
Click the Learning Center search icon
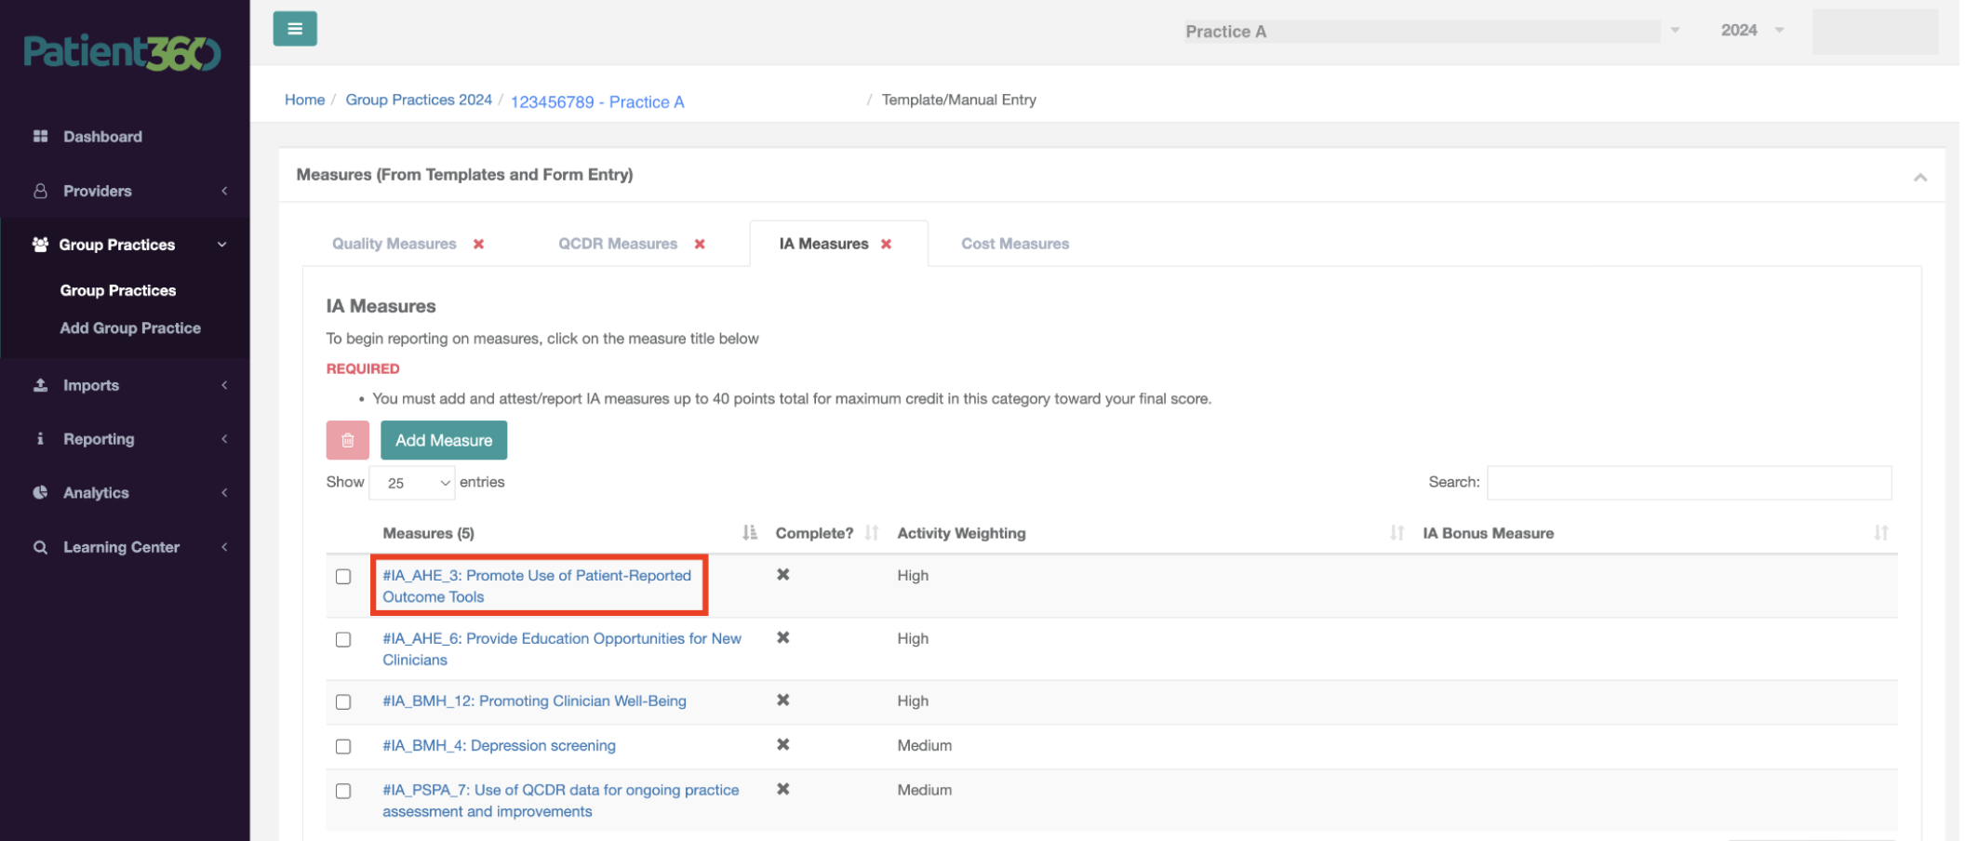[40, 547]
